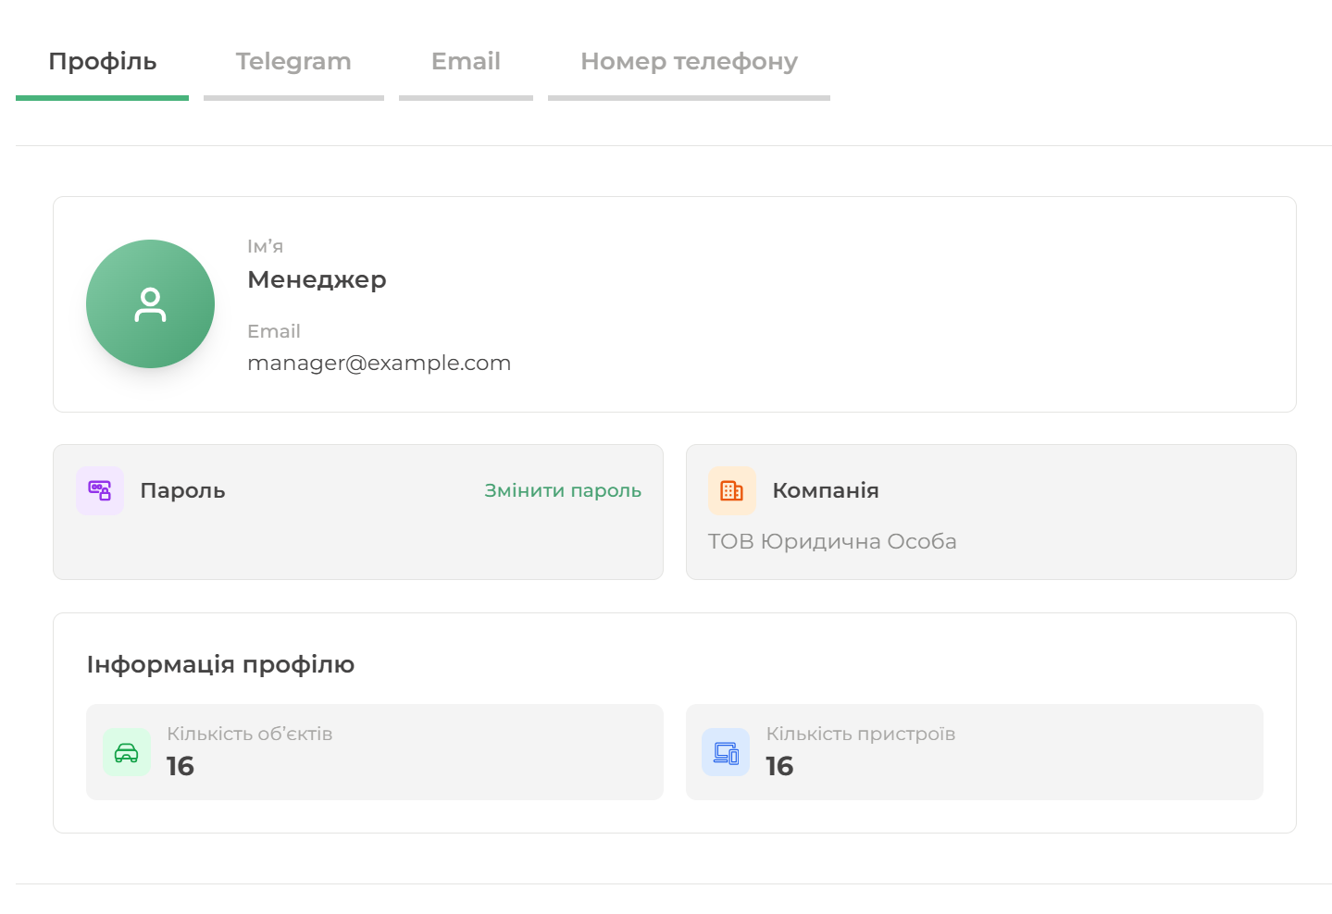Go to the Номер телефону tab
The image size is (1332, 914).
tap(689, 62)
